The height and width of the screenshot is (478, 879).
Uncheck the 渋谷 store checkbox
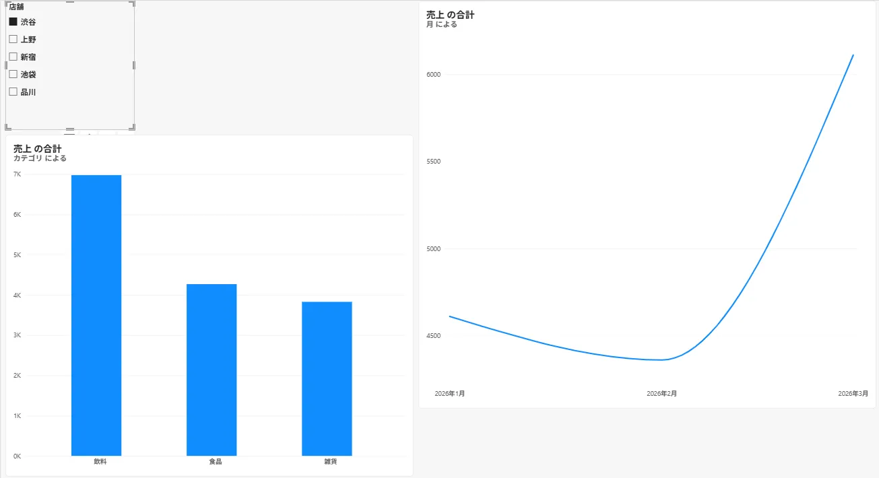click(x=13, y=22)
